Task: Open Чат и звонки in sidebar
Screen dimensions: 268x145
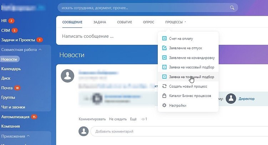Action: (x=13, y=107)
